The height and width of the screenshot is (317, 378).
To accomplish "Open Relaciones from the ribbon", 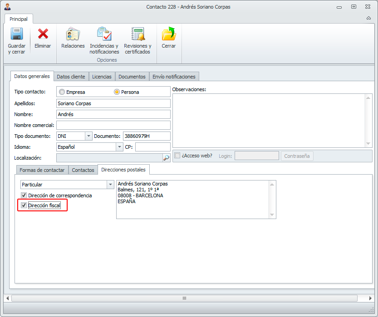I will point(73,35).
